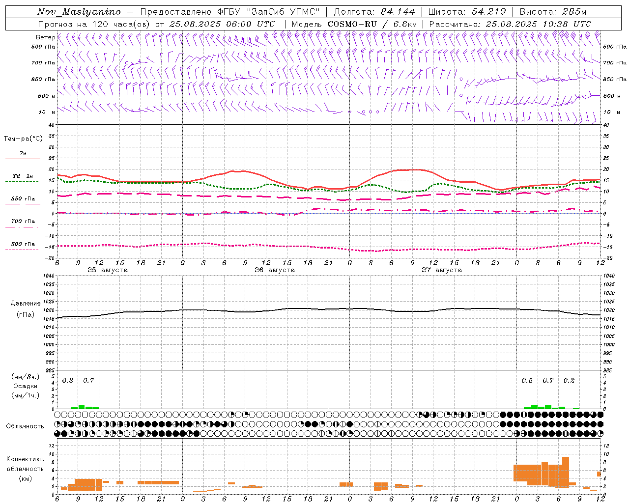
Task: Click the 'Ветер' wind panel label
Action: coord(45,37)
